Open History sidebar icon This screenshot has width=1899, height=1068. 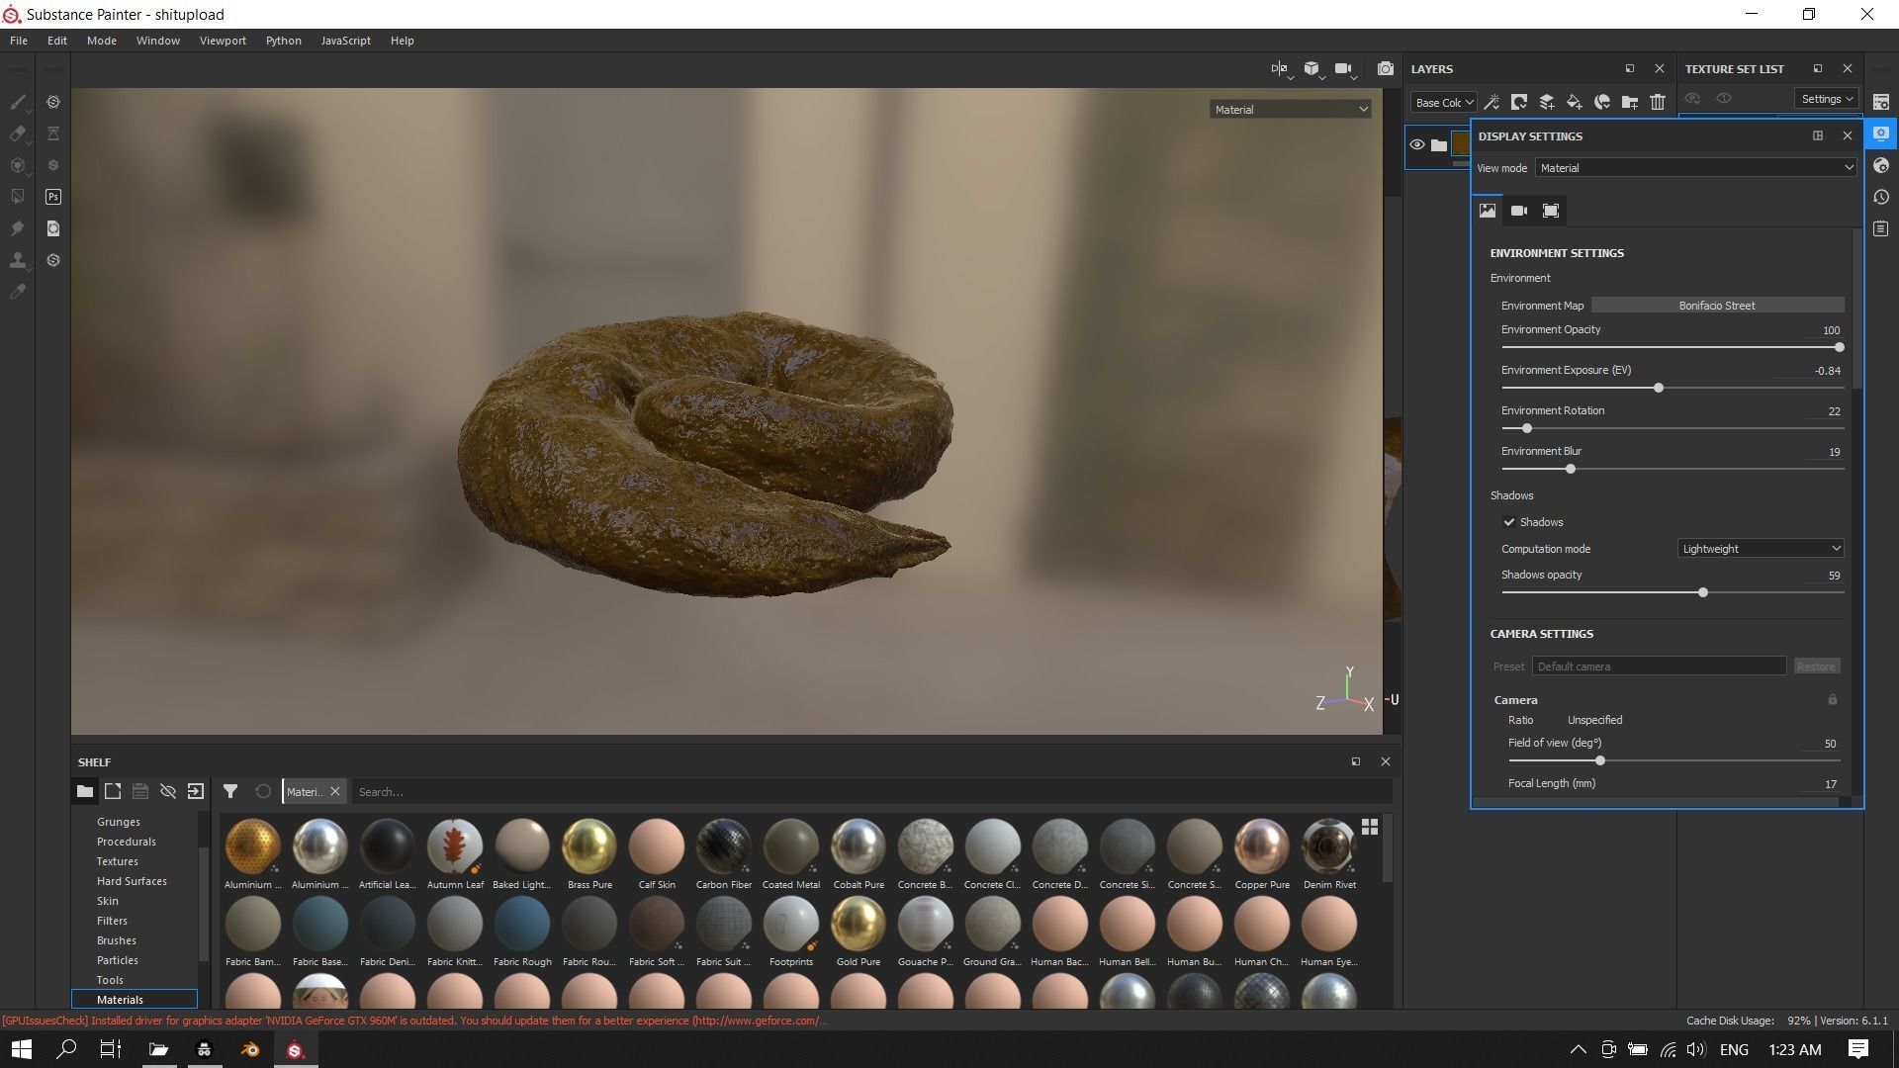1881,197
